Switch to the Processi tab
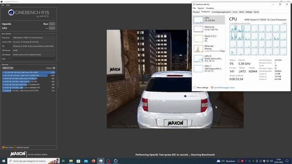This screenshot has height=164, width=292. (196, 12)
